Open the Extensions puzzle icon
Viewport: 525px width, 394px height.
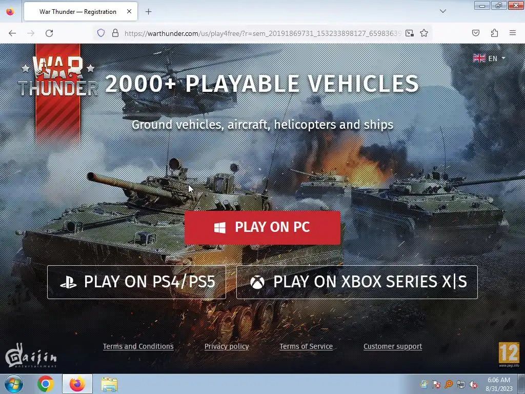click(x=495, y=33)
